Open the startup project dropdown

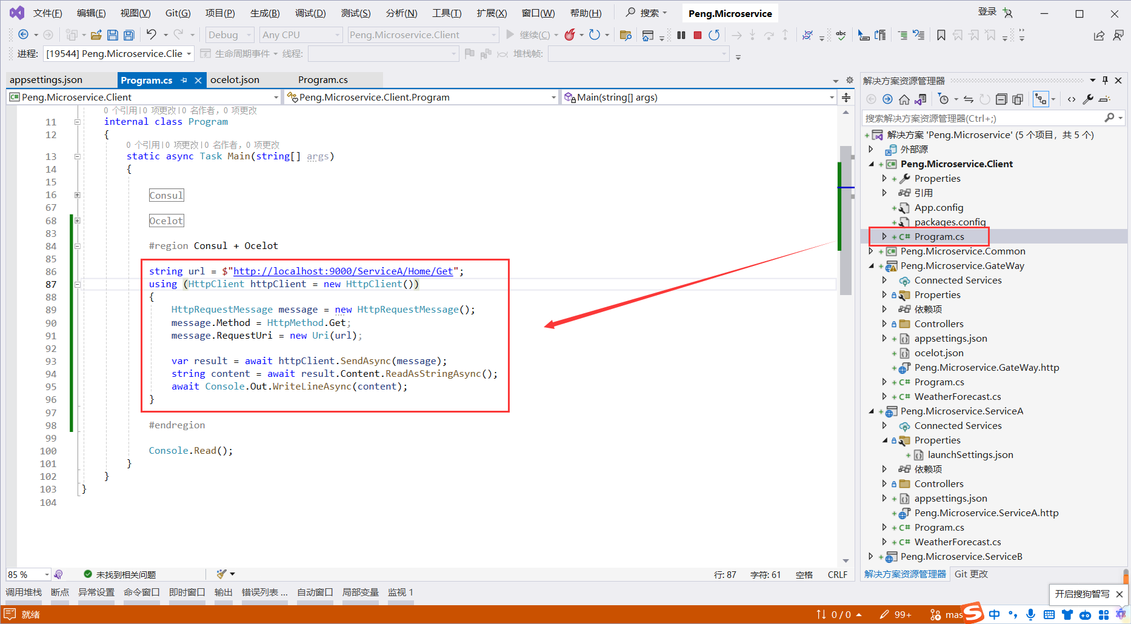click(x=423, y=35)
